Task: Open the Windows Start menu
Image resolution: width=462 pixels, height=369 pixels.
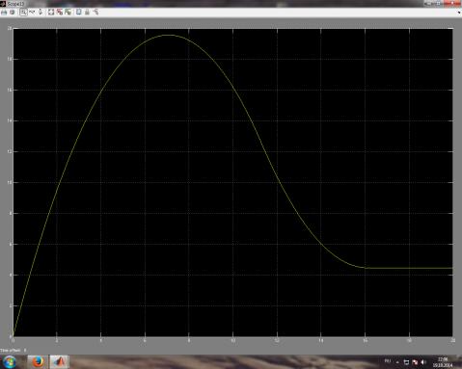Action: (x=10, y=362)
